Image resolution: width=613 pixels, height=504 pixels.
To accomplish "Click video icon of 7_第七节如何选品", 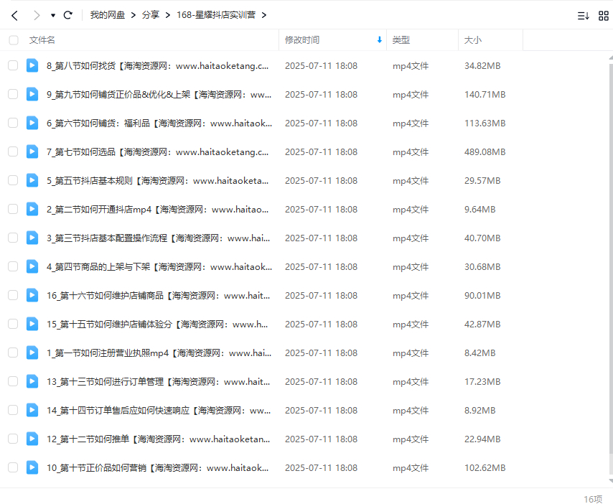I will tap(32, 151).
